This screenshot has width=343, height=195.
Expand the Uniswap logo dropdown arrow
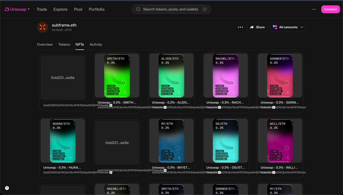(x=29, y=9)
